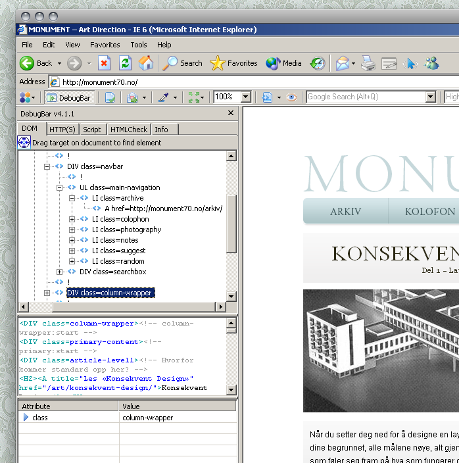This screenshot has height=463, width=459.
Task: Collapse the UL class=main-navigation node
Action: point(59,187)
